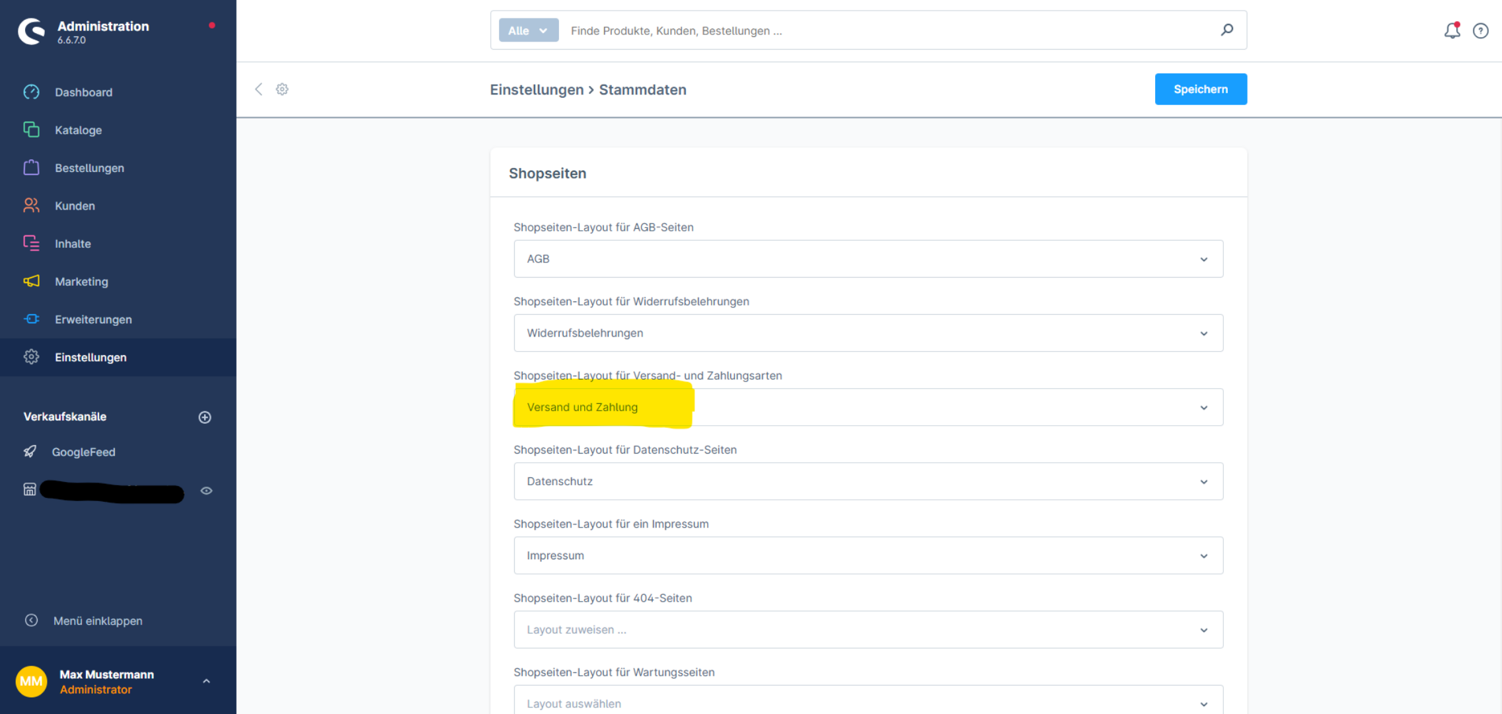Click the Max Mustermann user name
1502x714 pixels.
(106, 674)
